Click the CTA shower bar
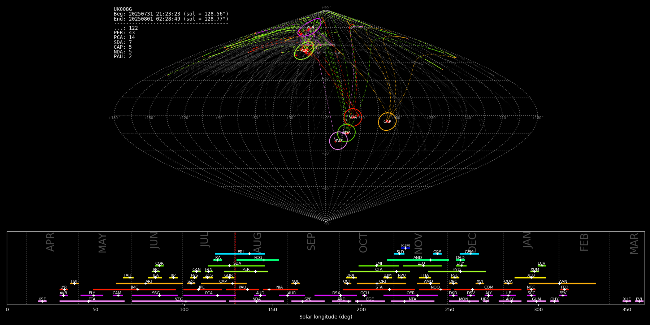 pos(380,272)
